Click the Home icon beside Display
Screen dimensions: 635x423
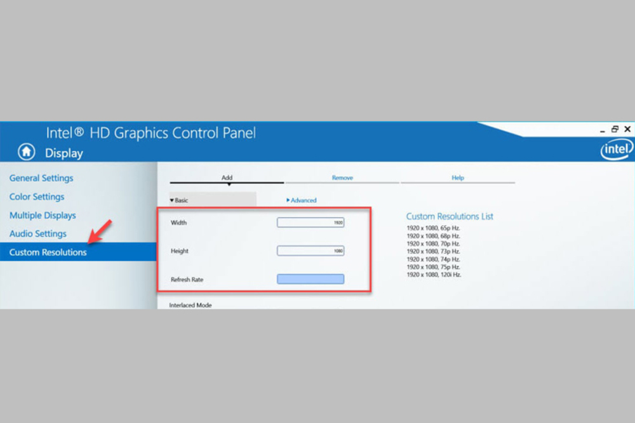pyautogui.click(x=26, y=152)
